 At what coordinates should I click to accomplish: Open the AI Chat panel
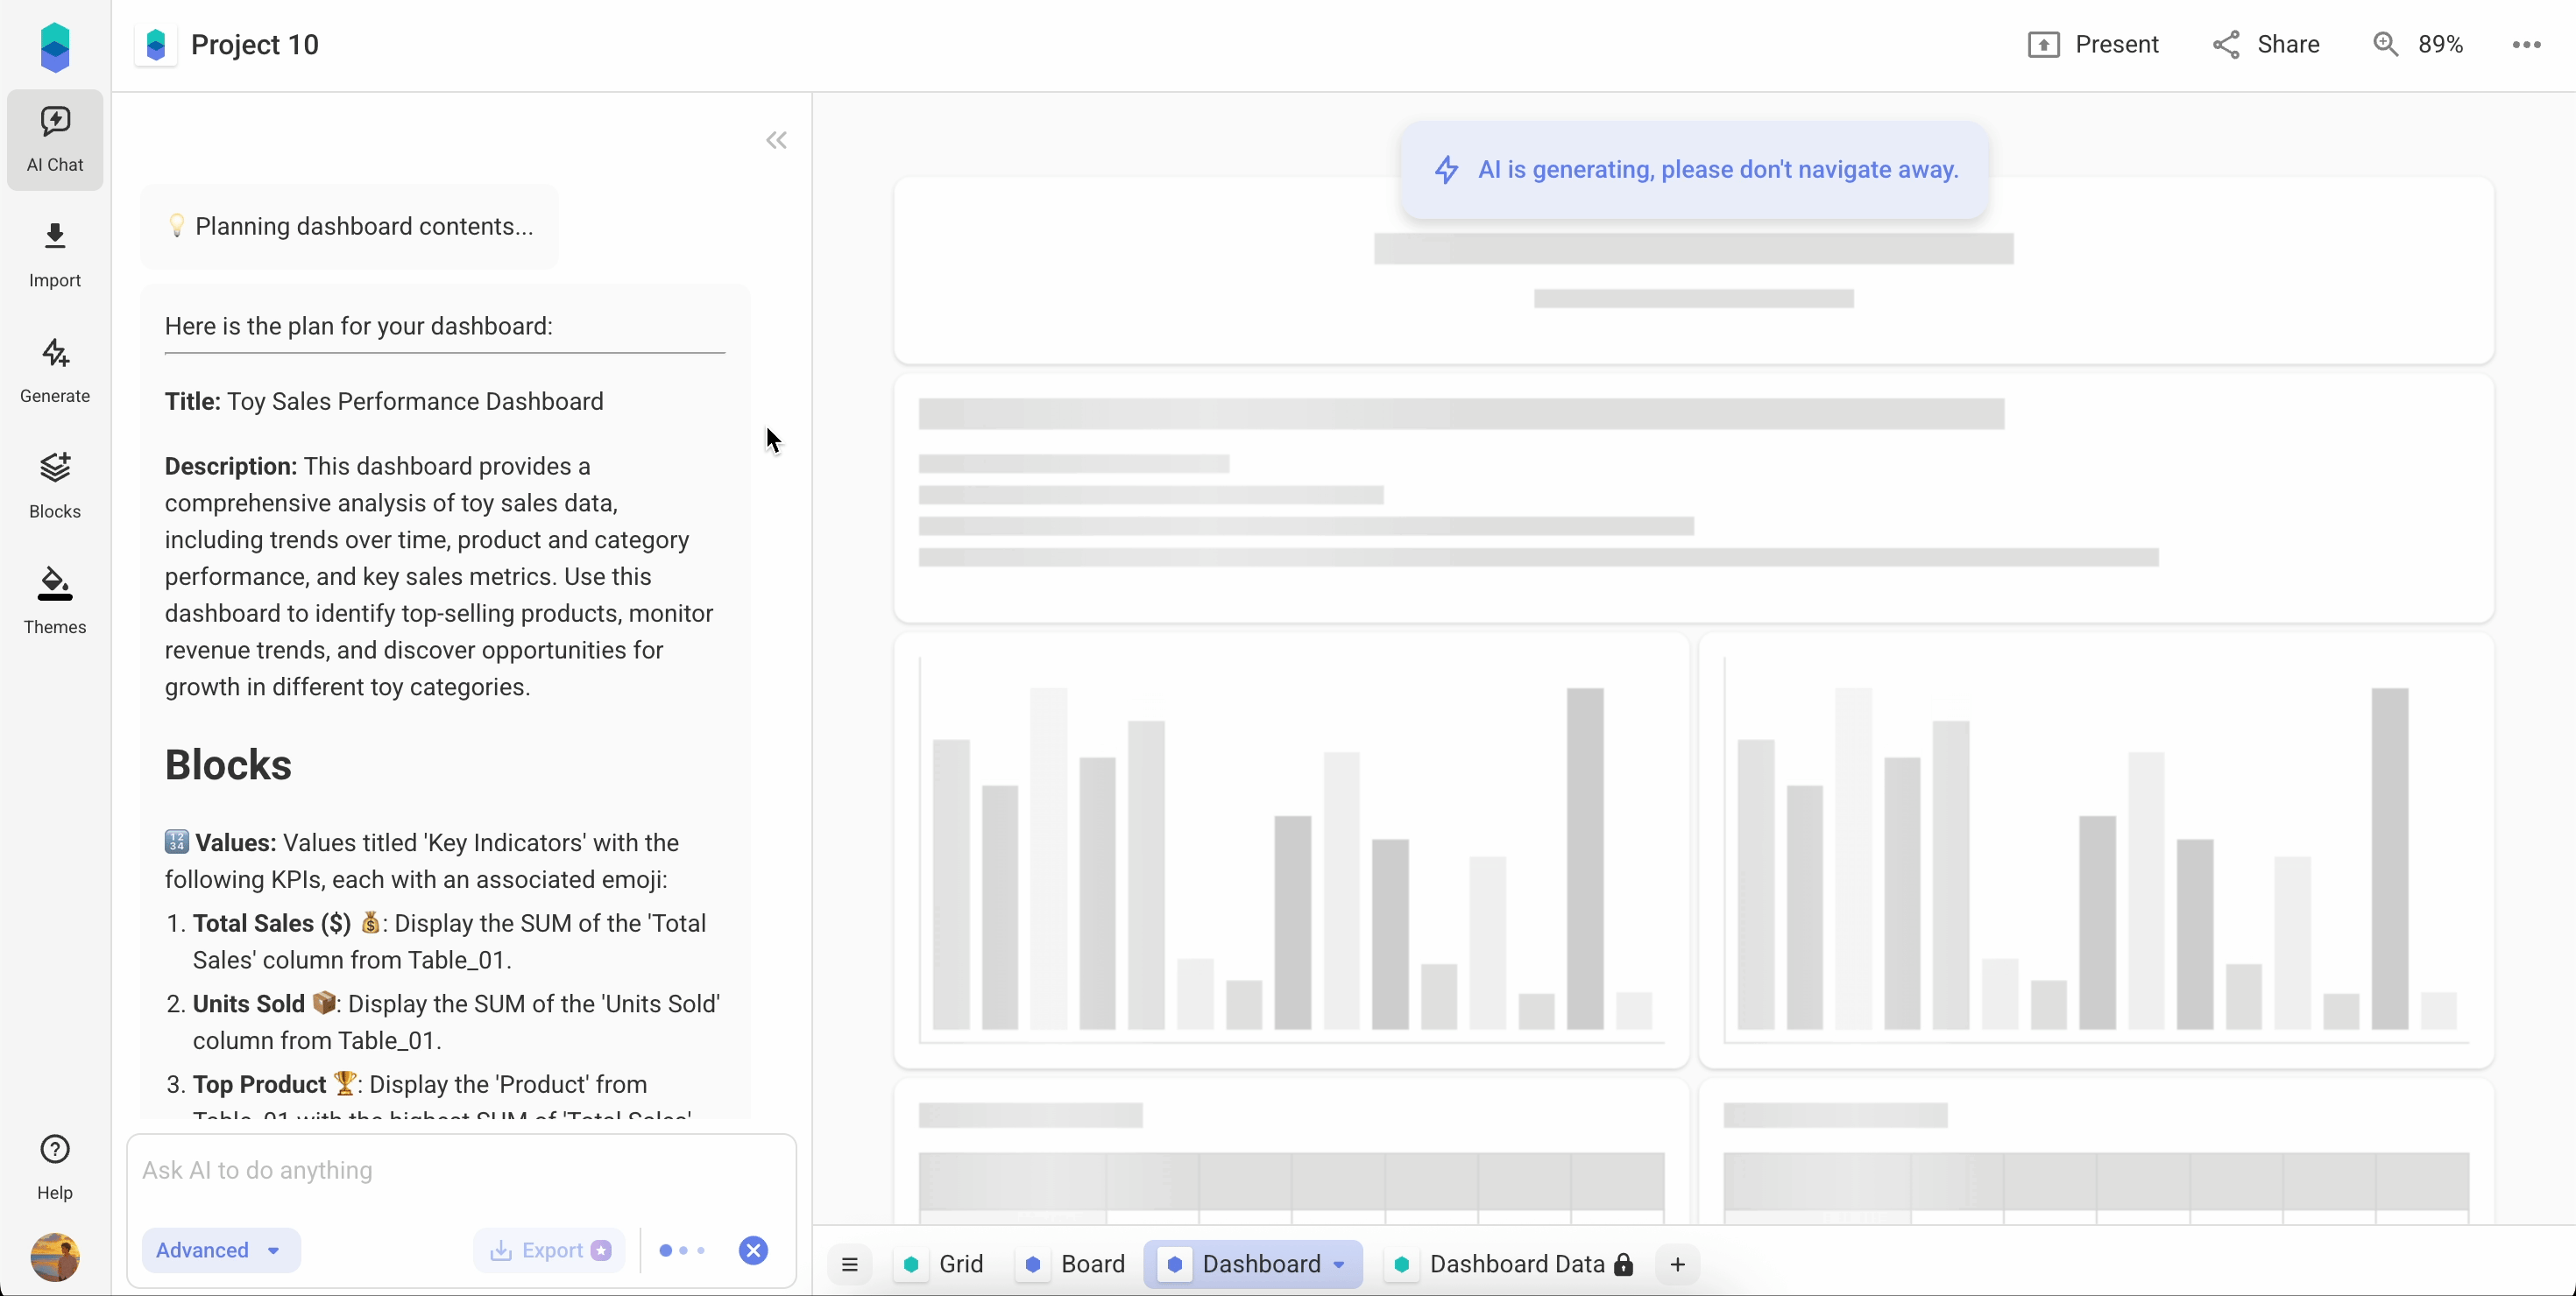click(54, 140)
